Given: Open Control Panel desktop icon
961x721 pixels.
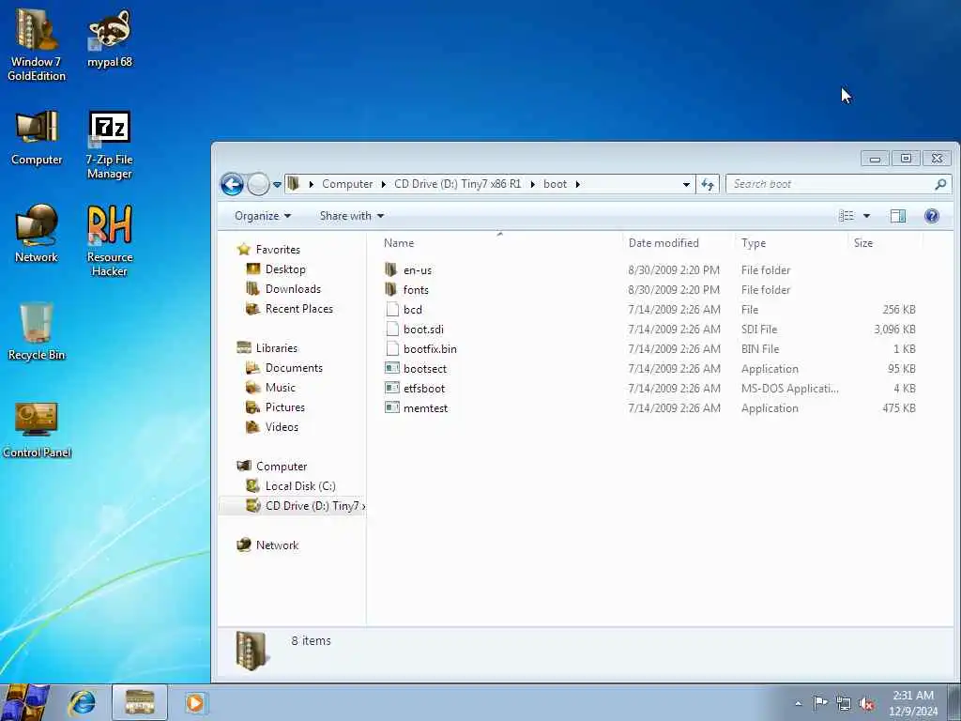Looking at the screenshot, I should [x=37, y=430].
